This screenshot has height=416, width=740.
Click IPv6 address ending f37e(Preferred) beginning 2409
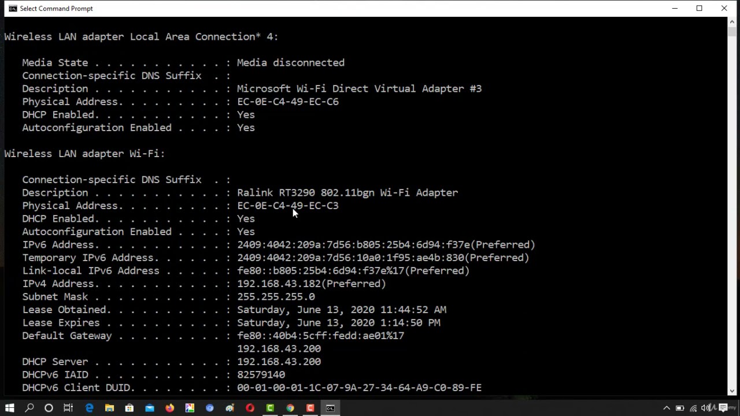[x=386, y=244]
